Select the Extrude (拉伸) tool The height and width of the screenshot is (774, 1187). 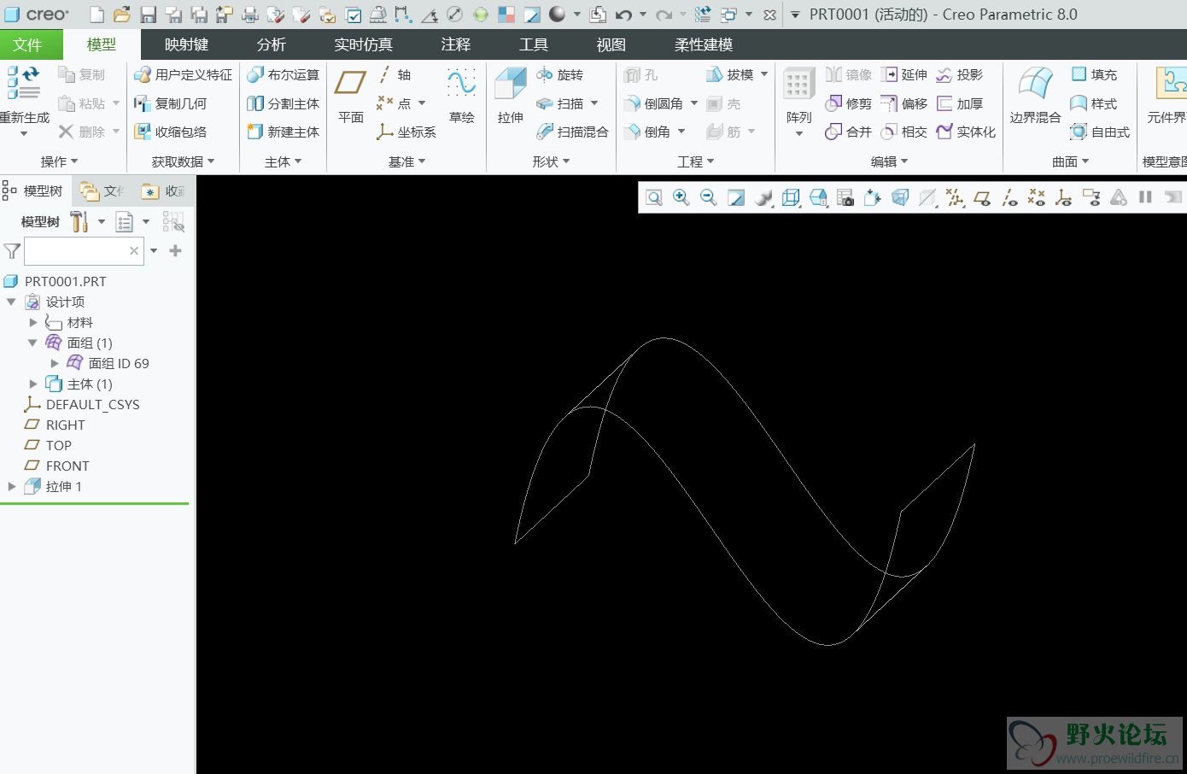pos(511,96)
